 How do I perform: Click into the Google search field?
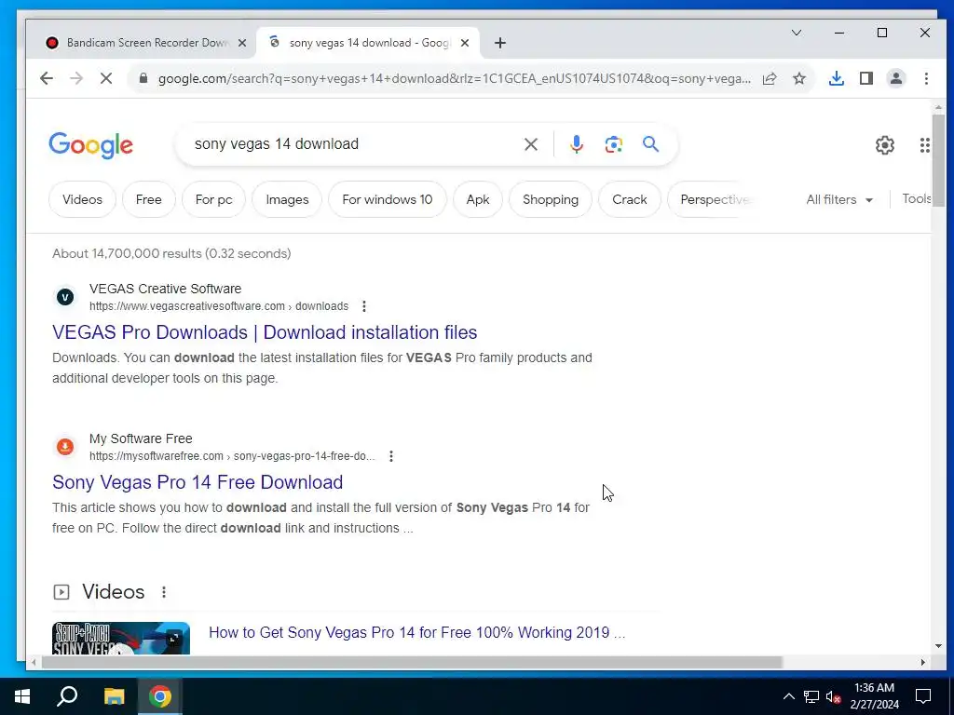click(x=353, y=144)
